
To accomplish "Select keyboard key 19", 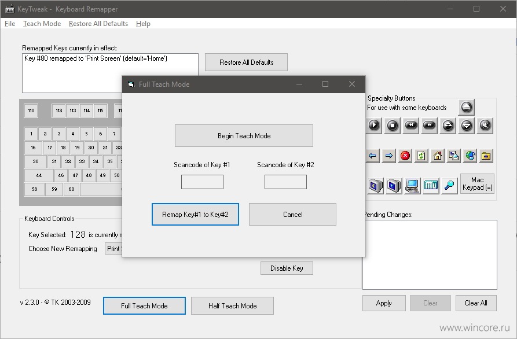I will (77, 148).
